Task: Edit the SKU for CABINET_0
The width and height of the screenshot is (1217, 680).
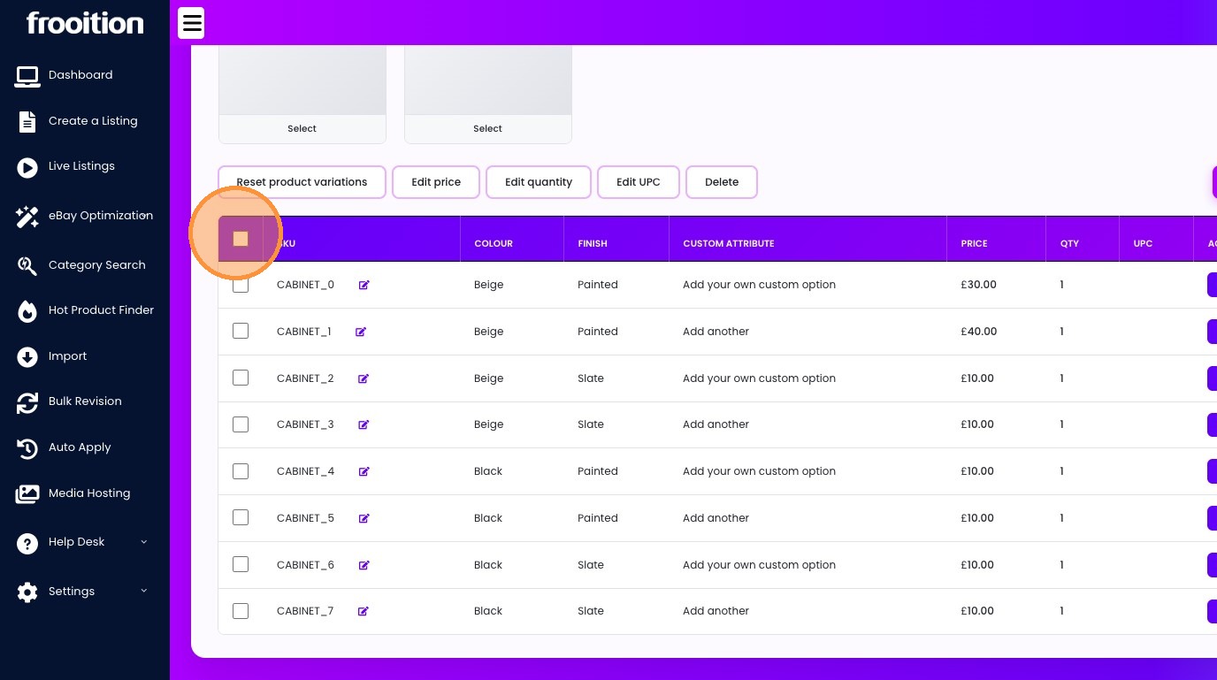Action: click(364, 285)
